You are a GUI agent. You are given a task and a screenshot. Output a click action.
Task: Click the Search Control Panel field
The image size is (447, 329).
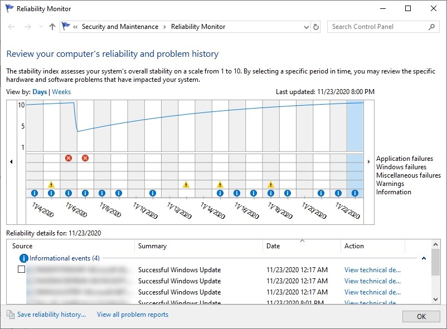point(380,27)
